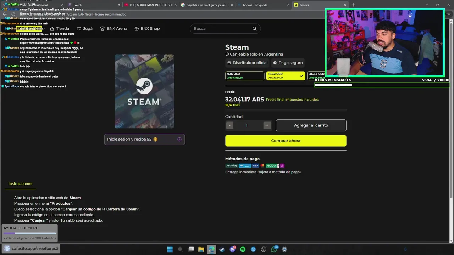This screenshot has width=454, height=255.
Task: Click the Steam gift card image
Action: tap(144, 91)
